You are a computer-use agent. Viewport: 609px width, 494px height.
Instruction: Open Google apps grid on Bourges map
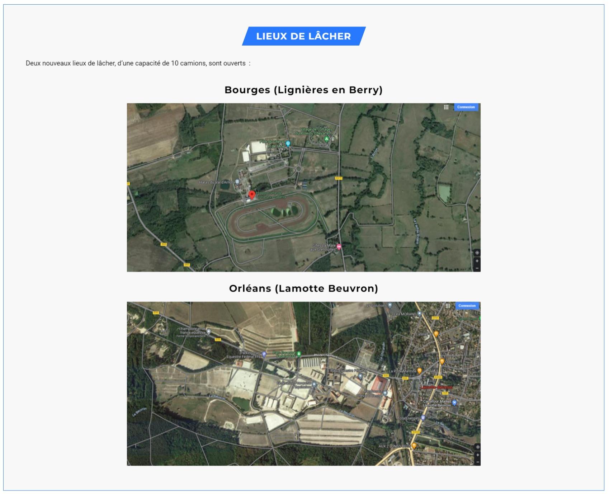coord(446,107)
